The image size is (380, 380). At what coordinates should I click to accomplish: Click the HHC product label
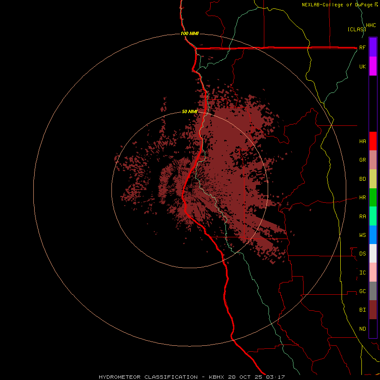371,25
